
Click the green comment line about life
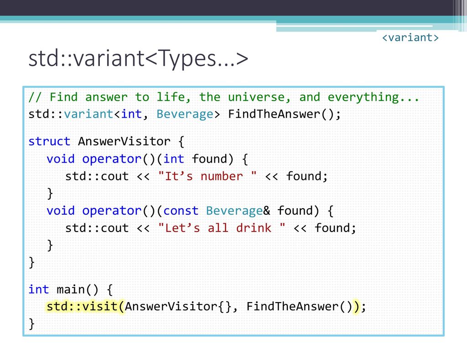223,98
